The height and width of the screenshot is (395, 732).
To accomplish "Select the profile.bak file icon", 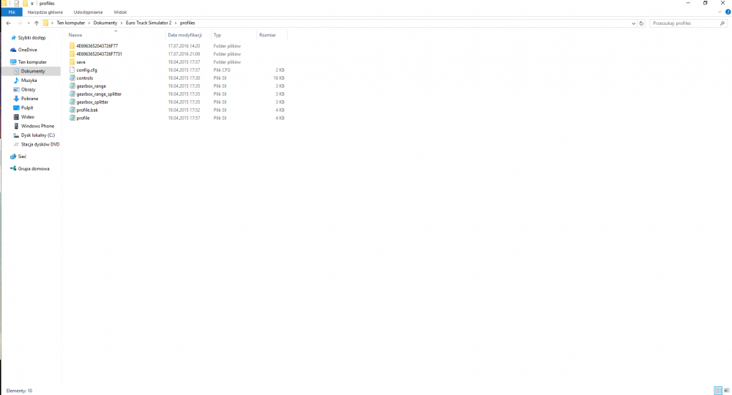I will [72, 110].
